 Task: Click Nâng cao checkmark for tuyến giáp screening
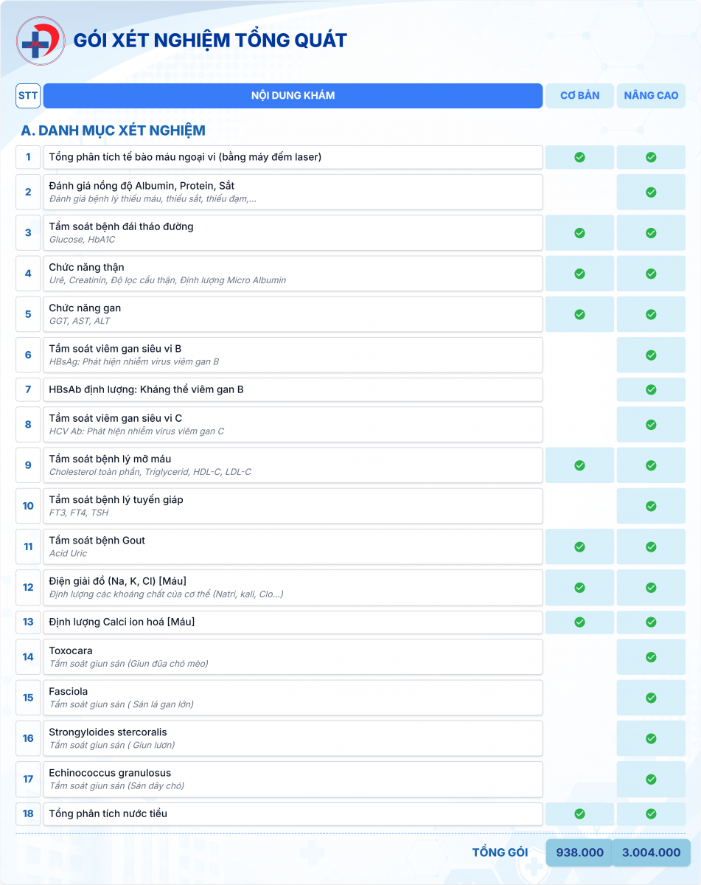point(651,506)
